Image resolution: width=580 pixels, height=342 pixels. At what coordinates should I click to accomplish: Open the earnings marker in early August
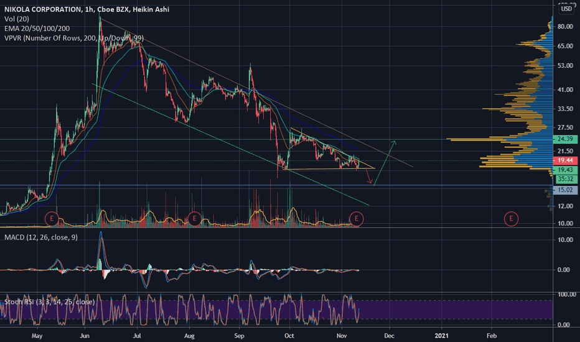tap(195, 218)
